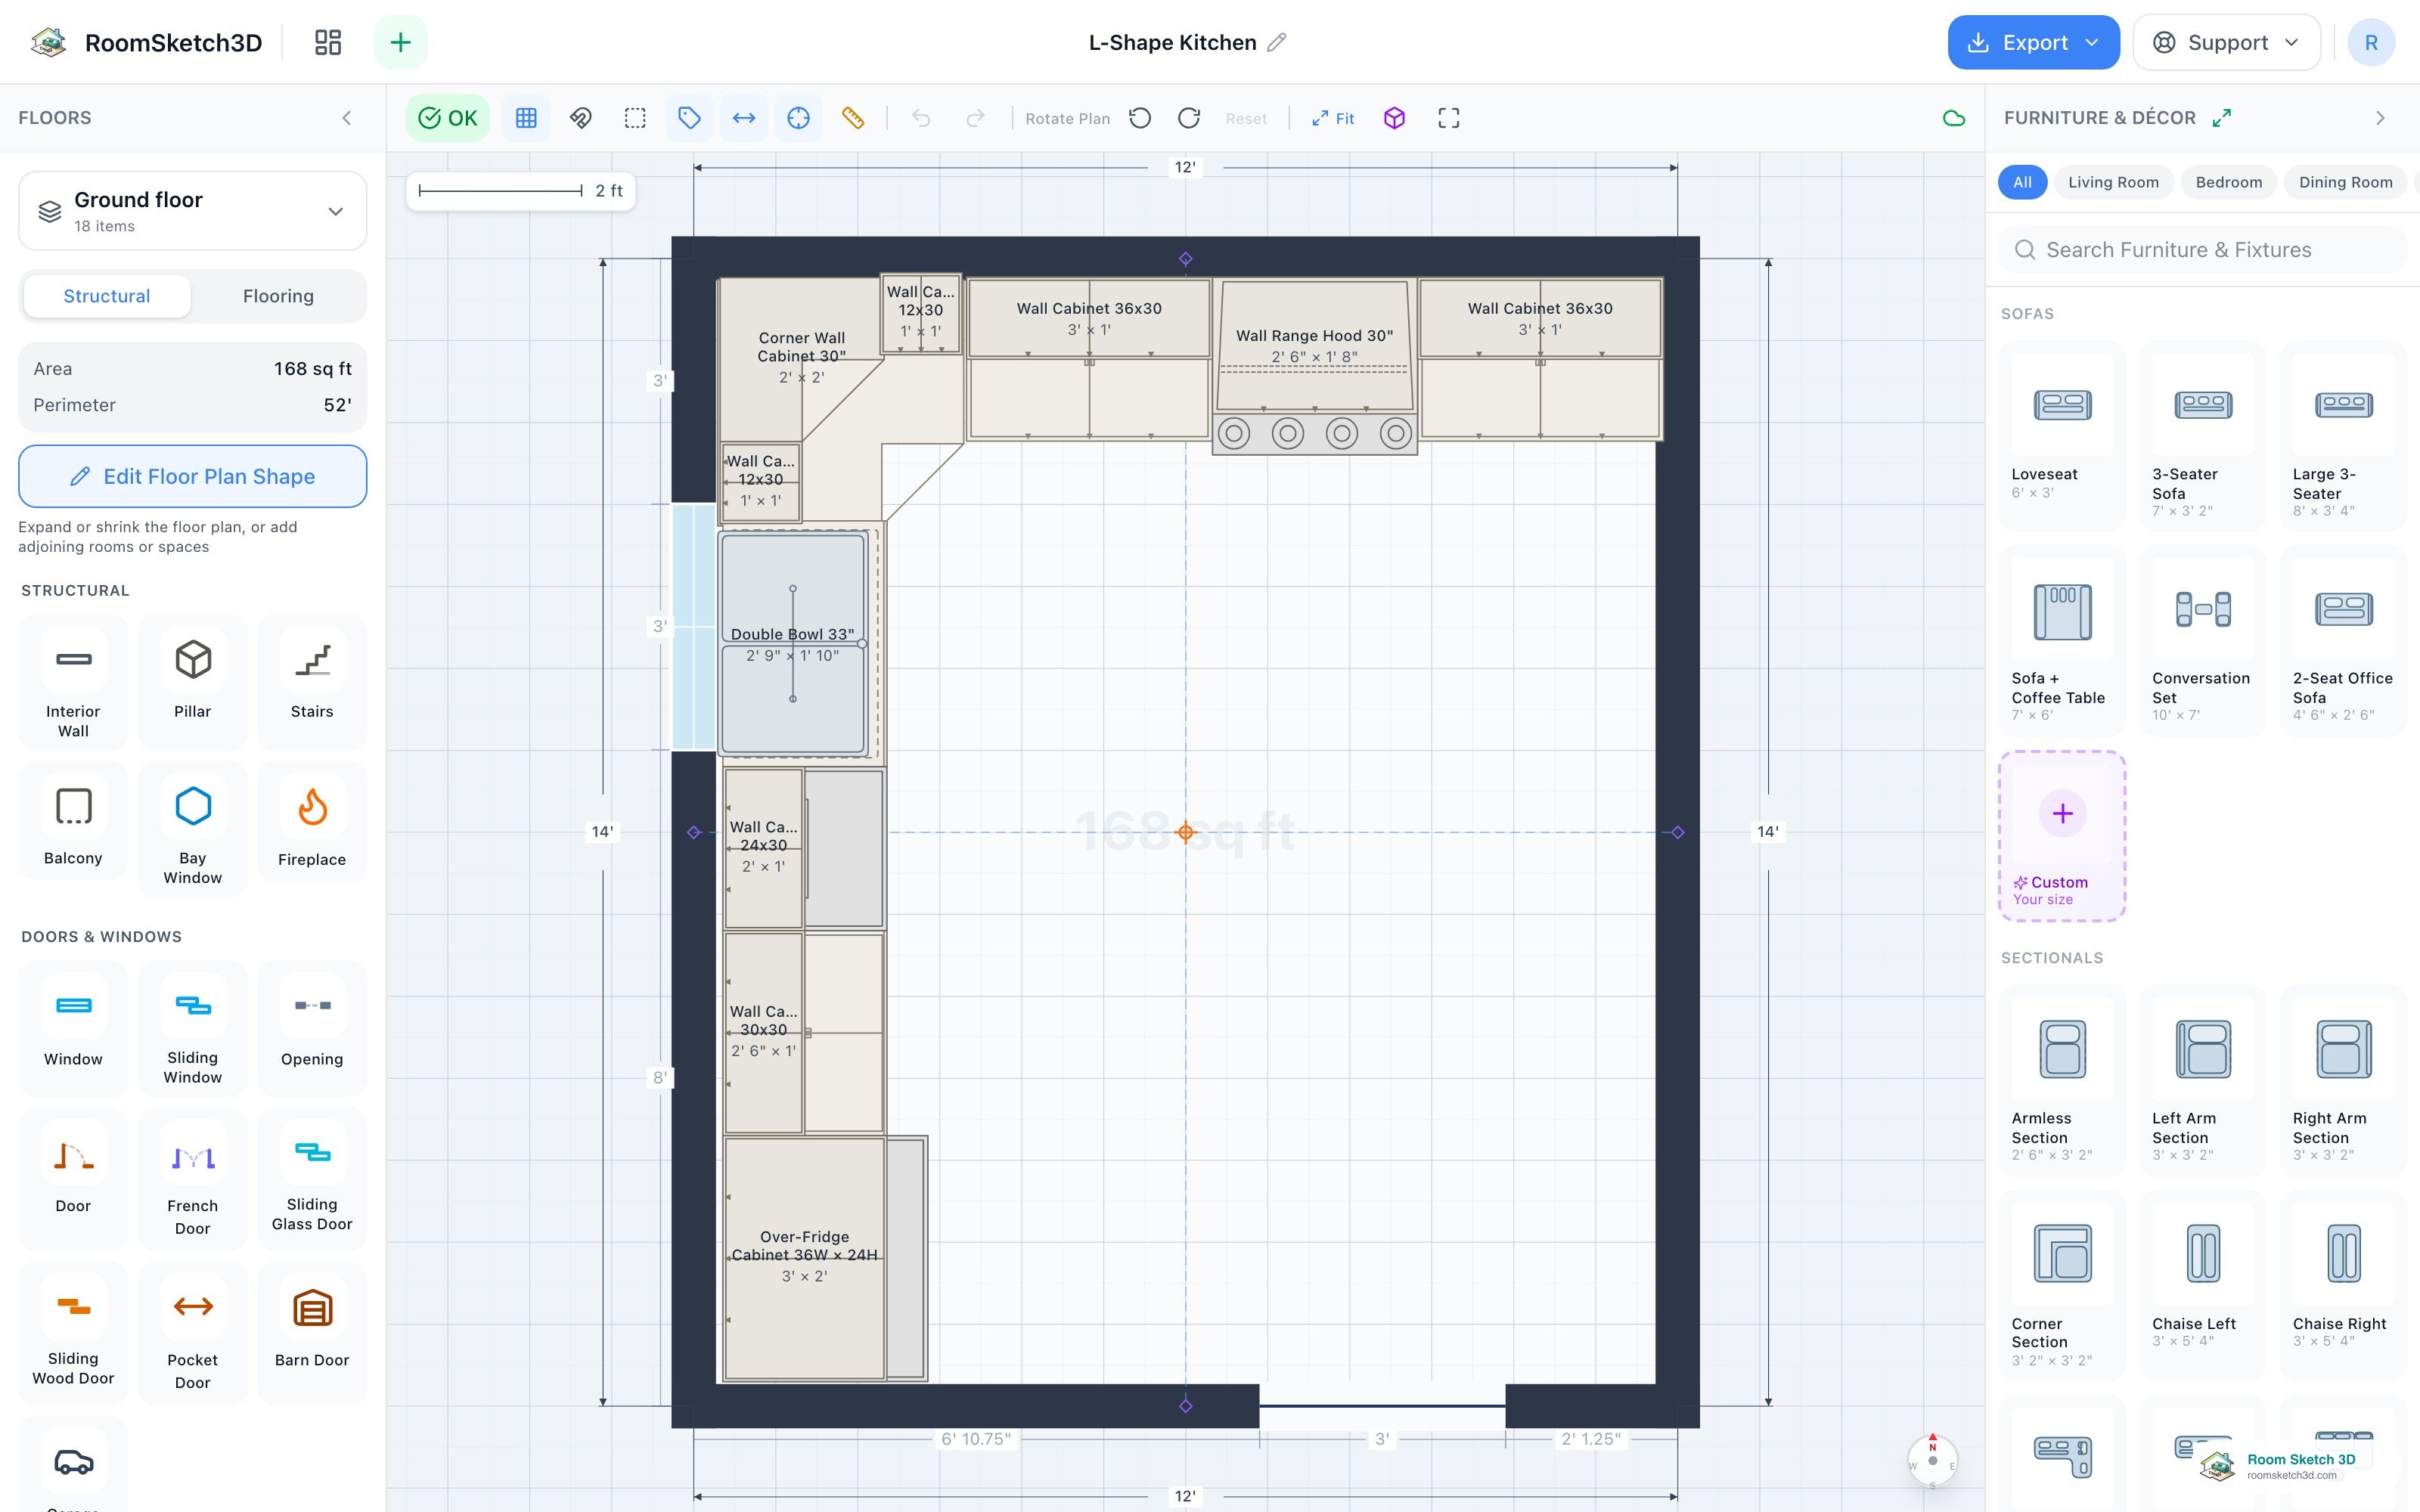This screenshot has height=1512, width=2420.
Task: Select the Bay Window element
Action: (192, 828)
